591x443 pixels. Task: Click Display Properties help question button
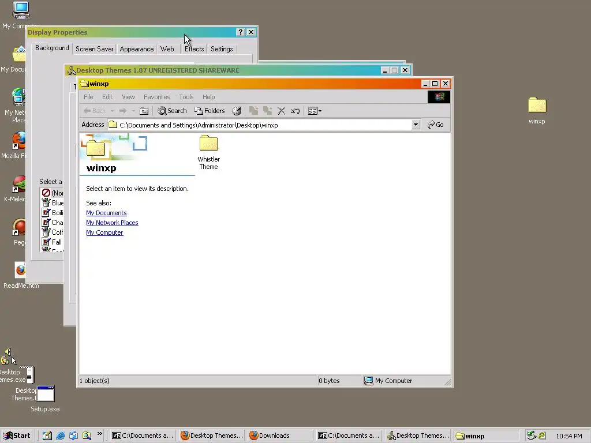point(241,32)
